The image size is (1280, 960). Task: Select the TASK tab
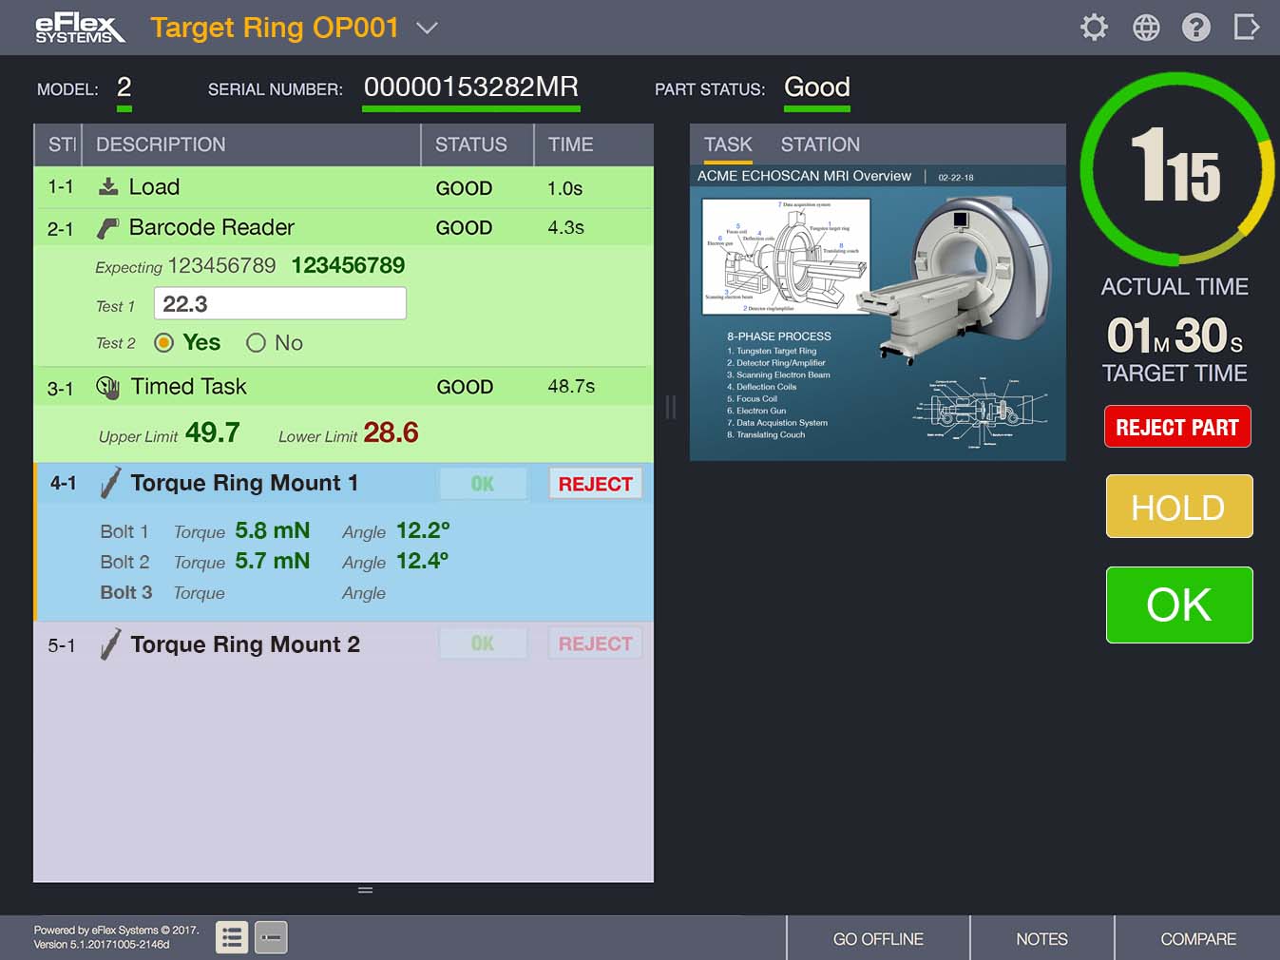(x=727, y=144)
